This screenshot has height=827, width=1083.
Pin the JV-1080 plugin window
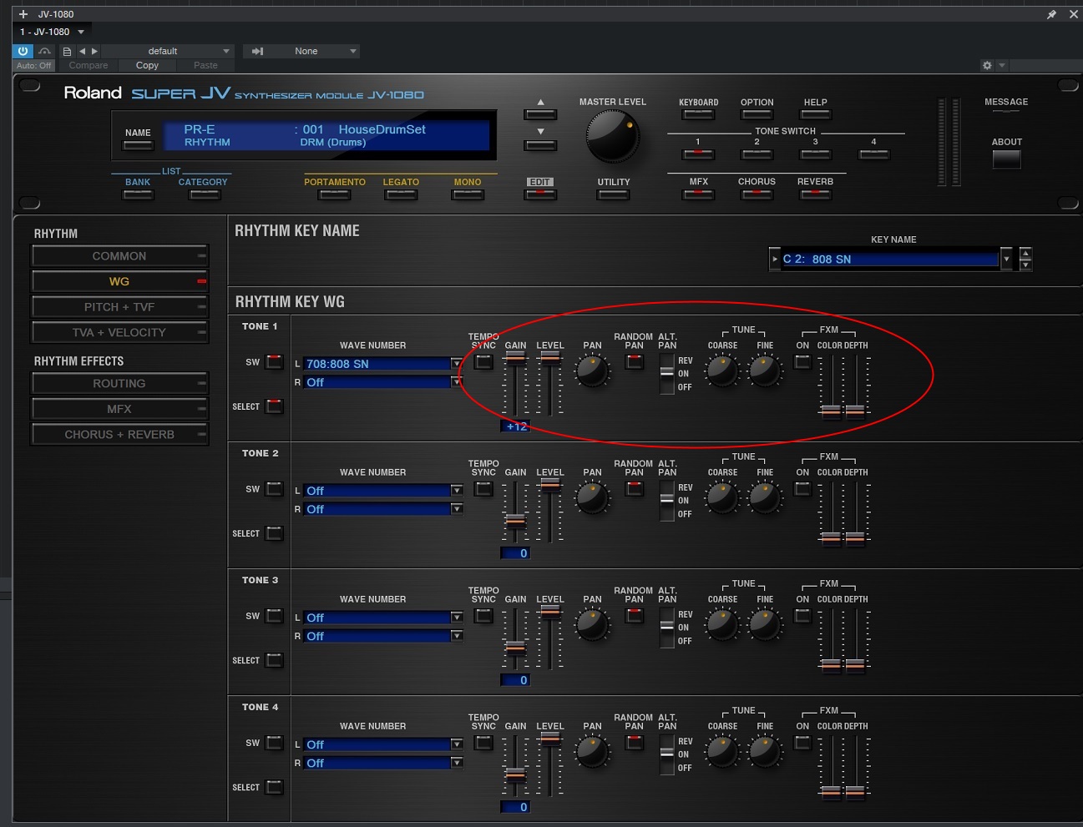click(1051, 14)
